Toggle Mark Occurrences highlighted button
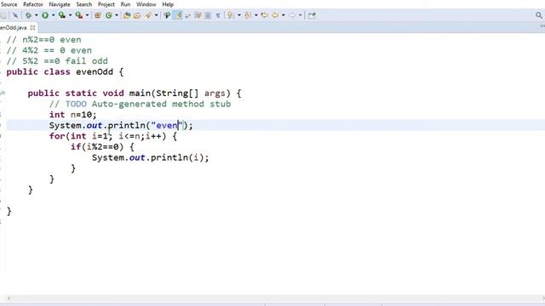Screen dimensions: 545x306 (x=178, y=15)
